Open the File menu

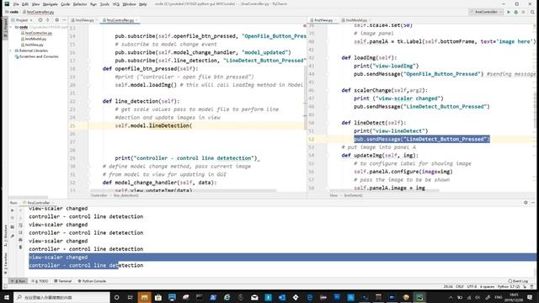click(16, 4)
